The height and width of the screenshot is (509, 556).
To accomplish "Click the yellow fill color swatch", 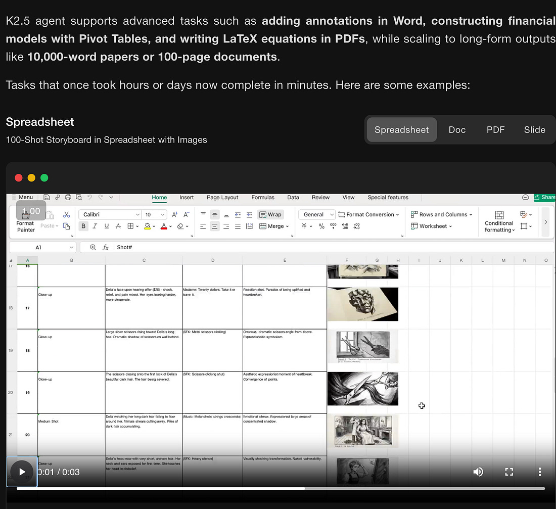I will click(148, 226).
